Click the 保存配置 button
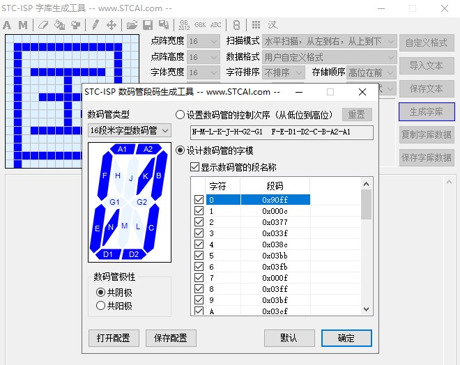460x365 pixels. (171, 338)
